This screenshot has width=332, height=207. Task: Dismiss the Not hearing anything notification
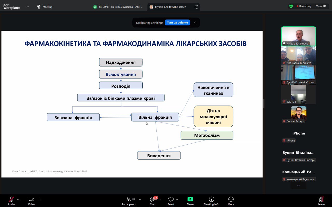pyautogui.click(x=195, y=23)
